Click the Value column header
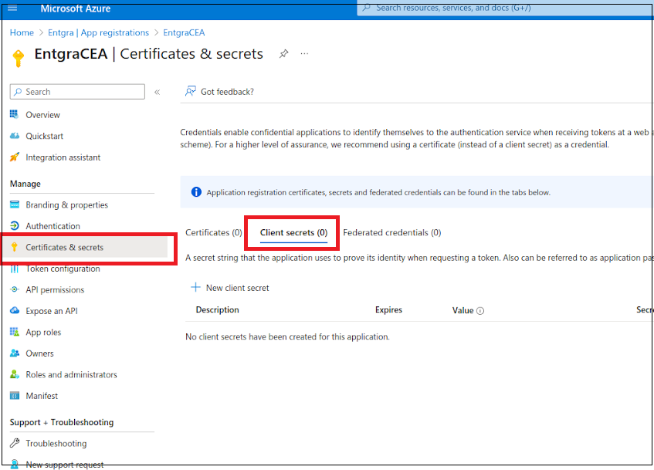The width and height of the screenshot is (654, 470). tap(463, 311)
